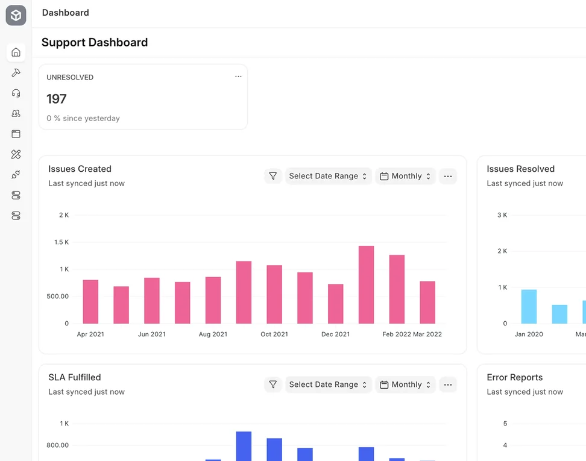586x461 pixels.
Task: Click the Support Dashboard heading
Action: point(95,42)
